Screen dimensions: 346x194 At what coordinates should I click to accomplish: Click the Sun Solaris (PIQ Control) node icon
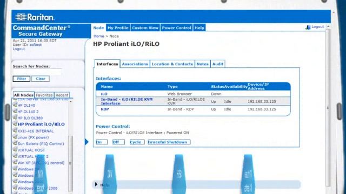click(15, 143)
